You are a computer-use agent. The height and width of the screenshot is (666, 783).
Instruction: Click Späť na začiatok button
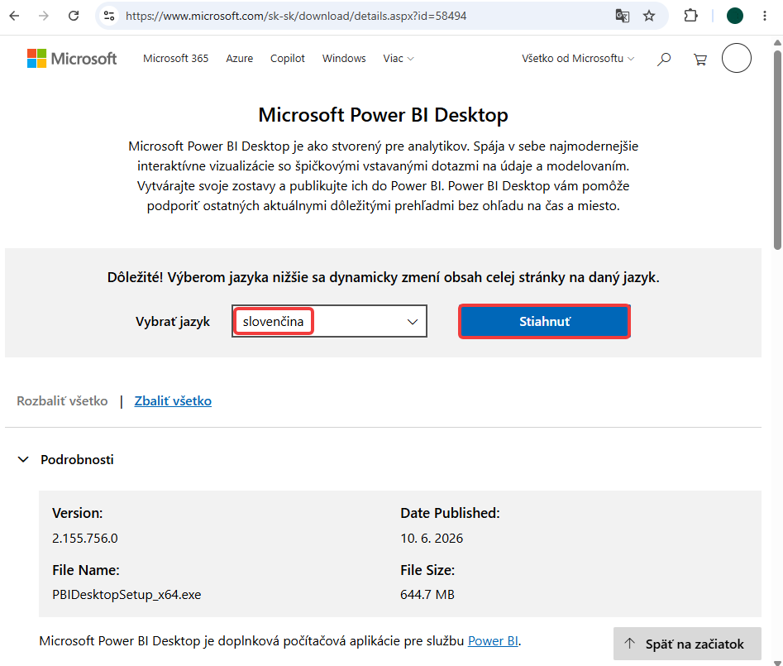point(687,644)
